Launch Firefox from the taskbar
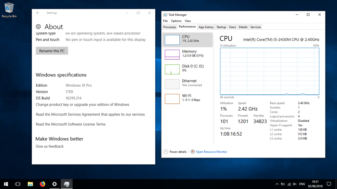This screenshot has height=189, width=337. tap(42, 184)
